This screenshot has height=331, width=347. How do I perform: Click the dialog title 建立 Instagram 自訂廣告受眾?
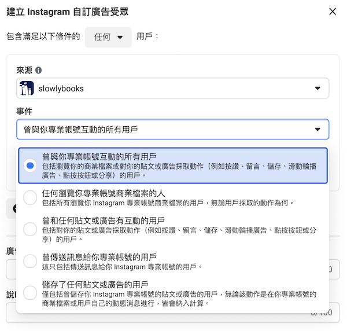(67, 12)
